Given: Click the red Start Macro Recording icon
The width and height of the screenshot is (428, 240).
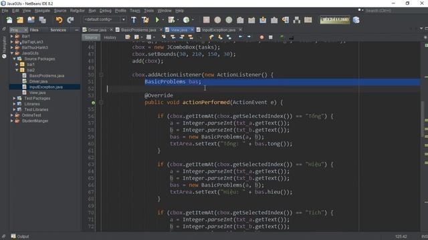Looking at the screenshot, I should point(261,37).
